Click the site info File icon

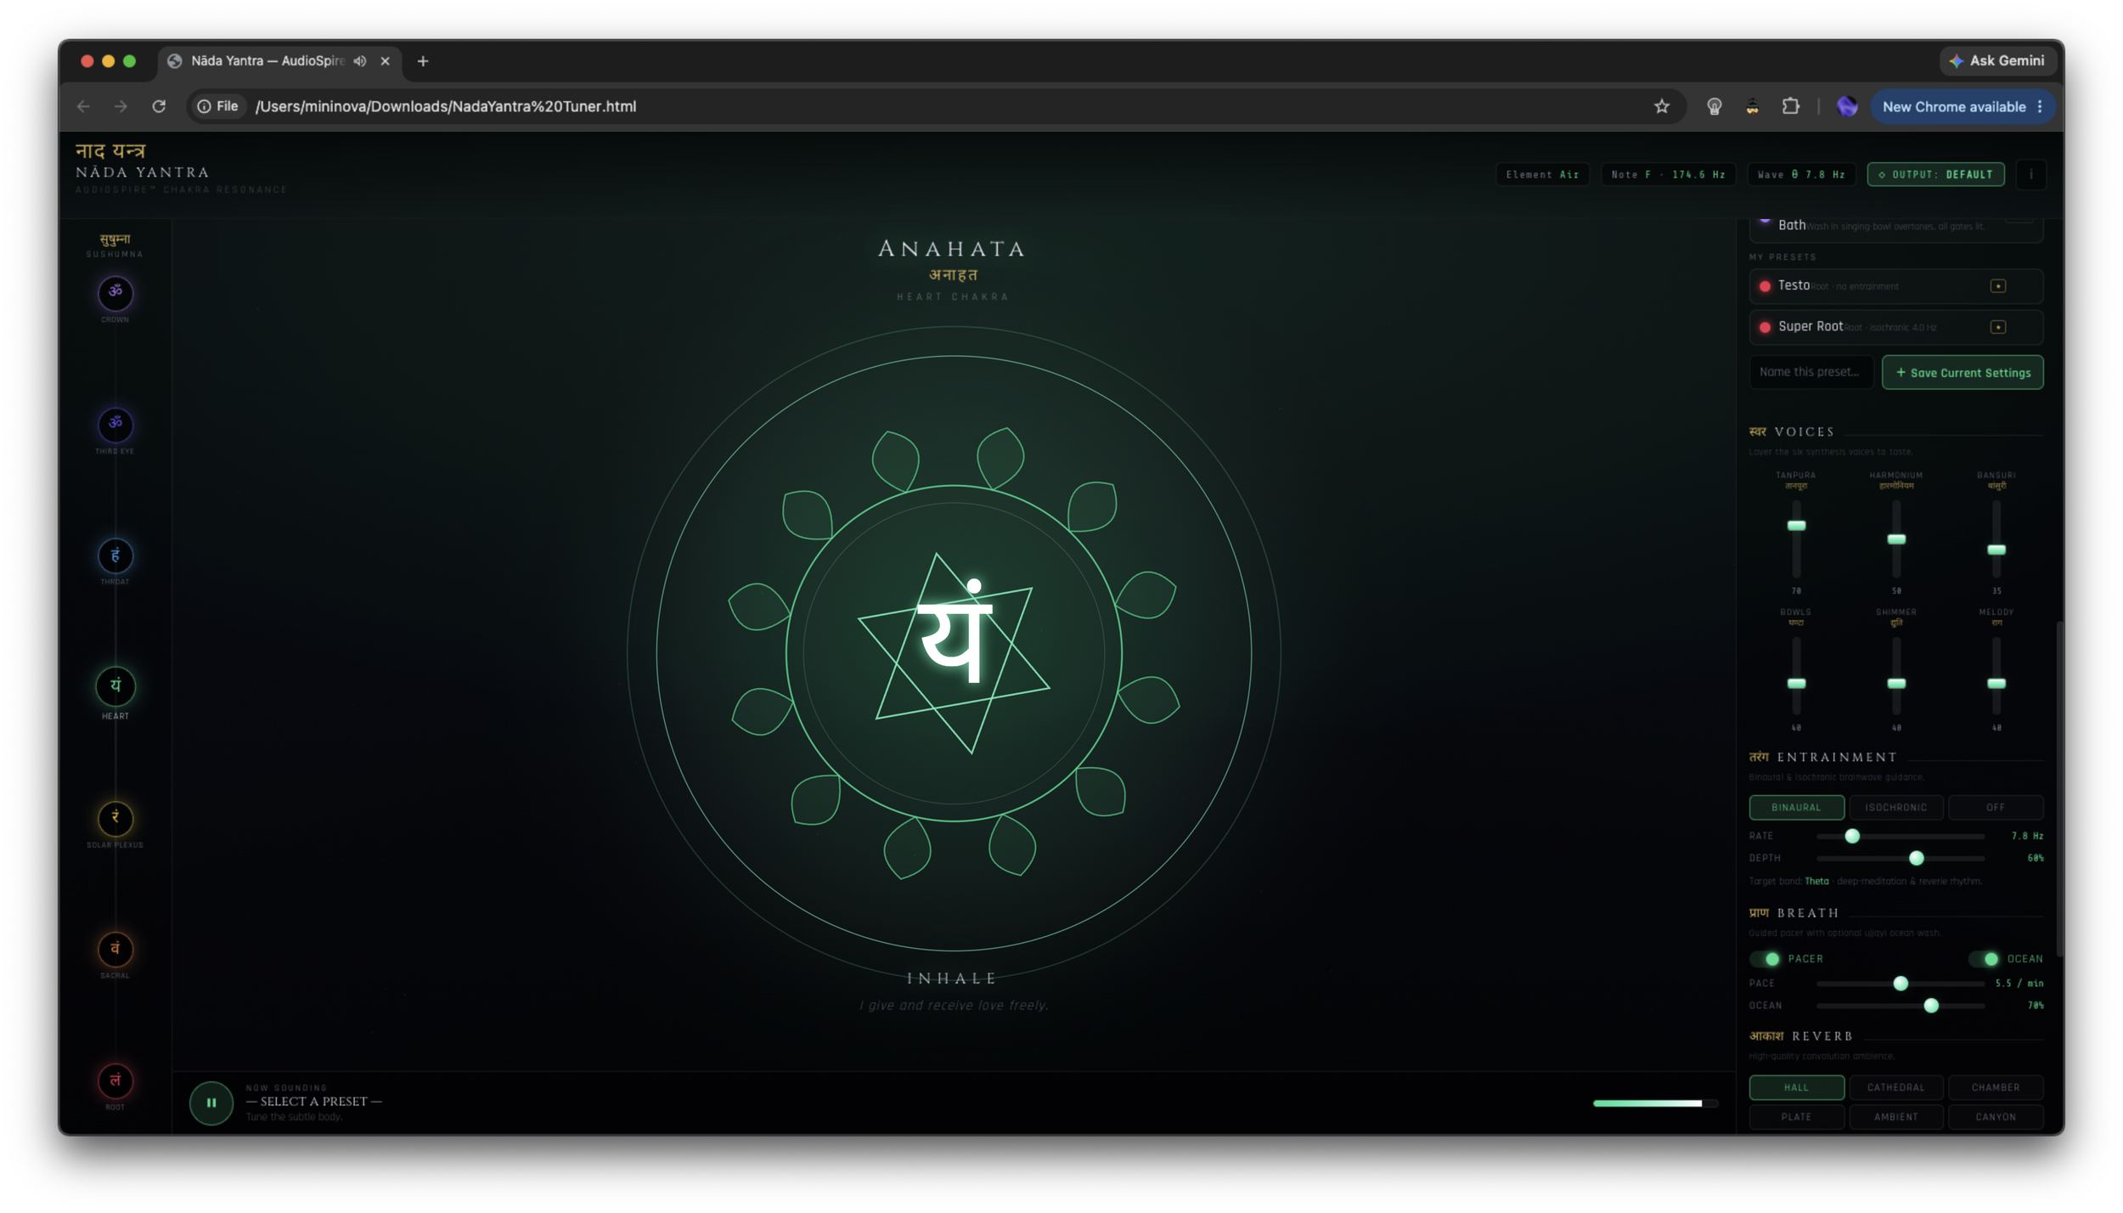click(x=218, y=106)
